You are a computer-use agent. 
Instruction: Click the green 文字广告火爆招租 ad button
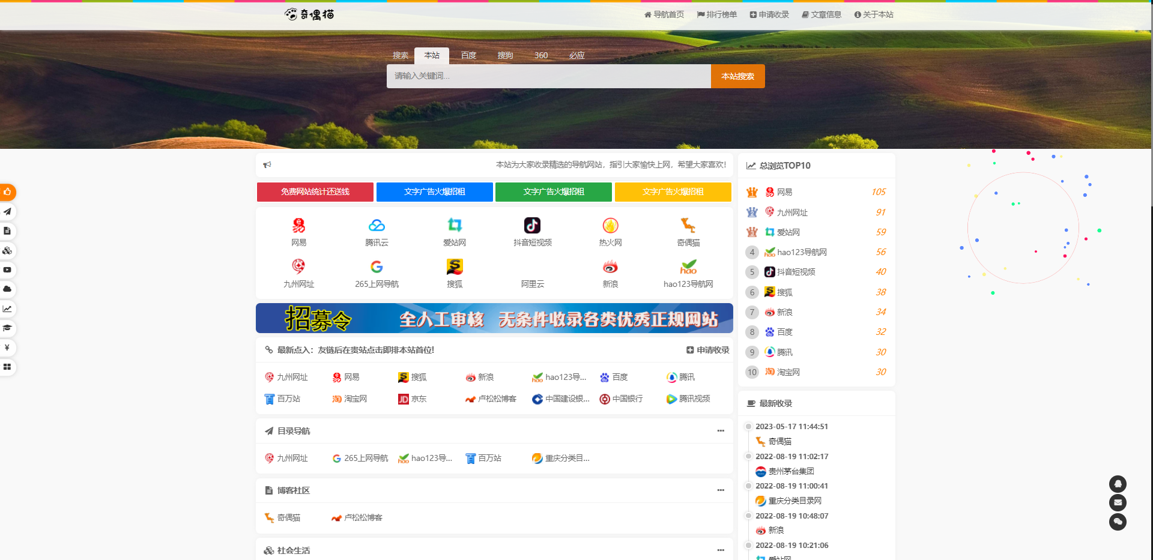pyautogui.click(x=554, y=192)
